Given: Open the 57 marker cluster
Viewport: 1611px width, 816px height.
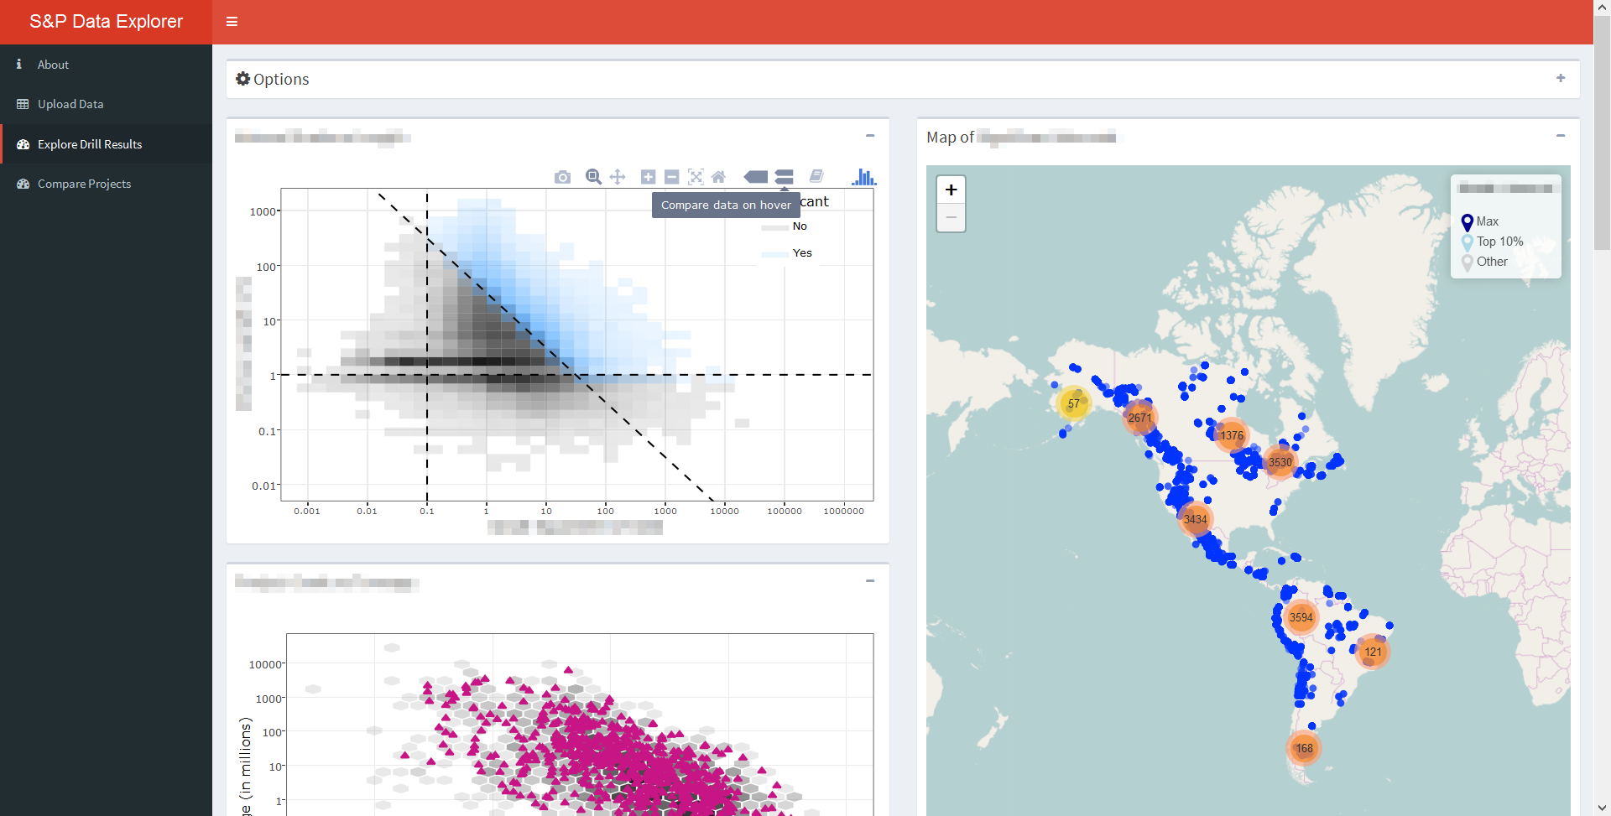Looking at the screenshot, I should [x=1074, y=403].
